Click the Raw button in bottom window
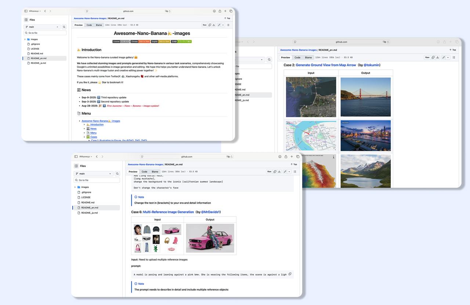Image resolution: width=470 pixels, height=305 pixels. point(269,171)
